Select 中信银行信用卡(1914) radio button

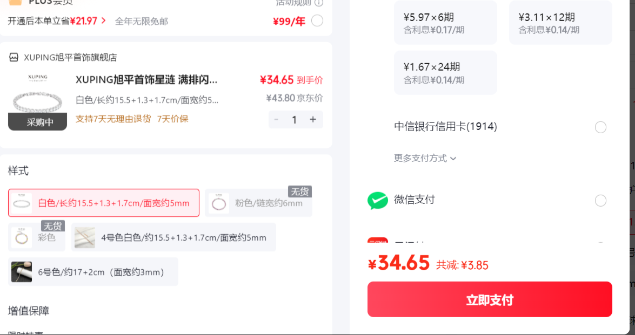pos(600,127)
